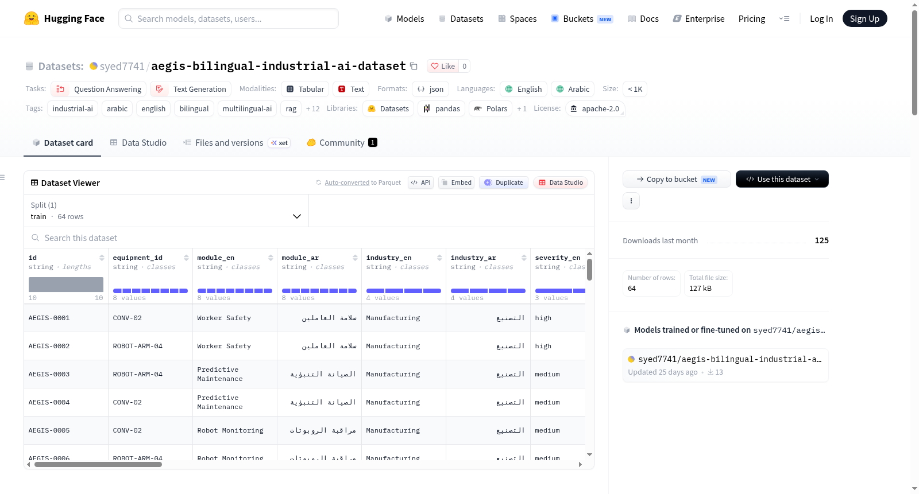919x494 pixels.
Task: Click the Tabular modality tag
Action: 306,89
